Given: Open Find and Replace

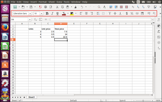Looking at the screenshot, I should [x=99, y=7].
